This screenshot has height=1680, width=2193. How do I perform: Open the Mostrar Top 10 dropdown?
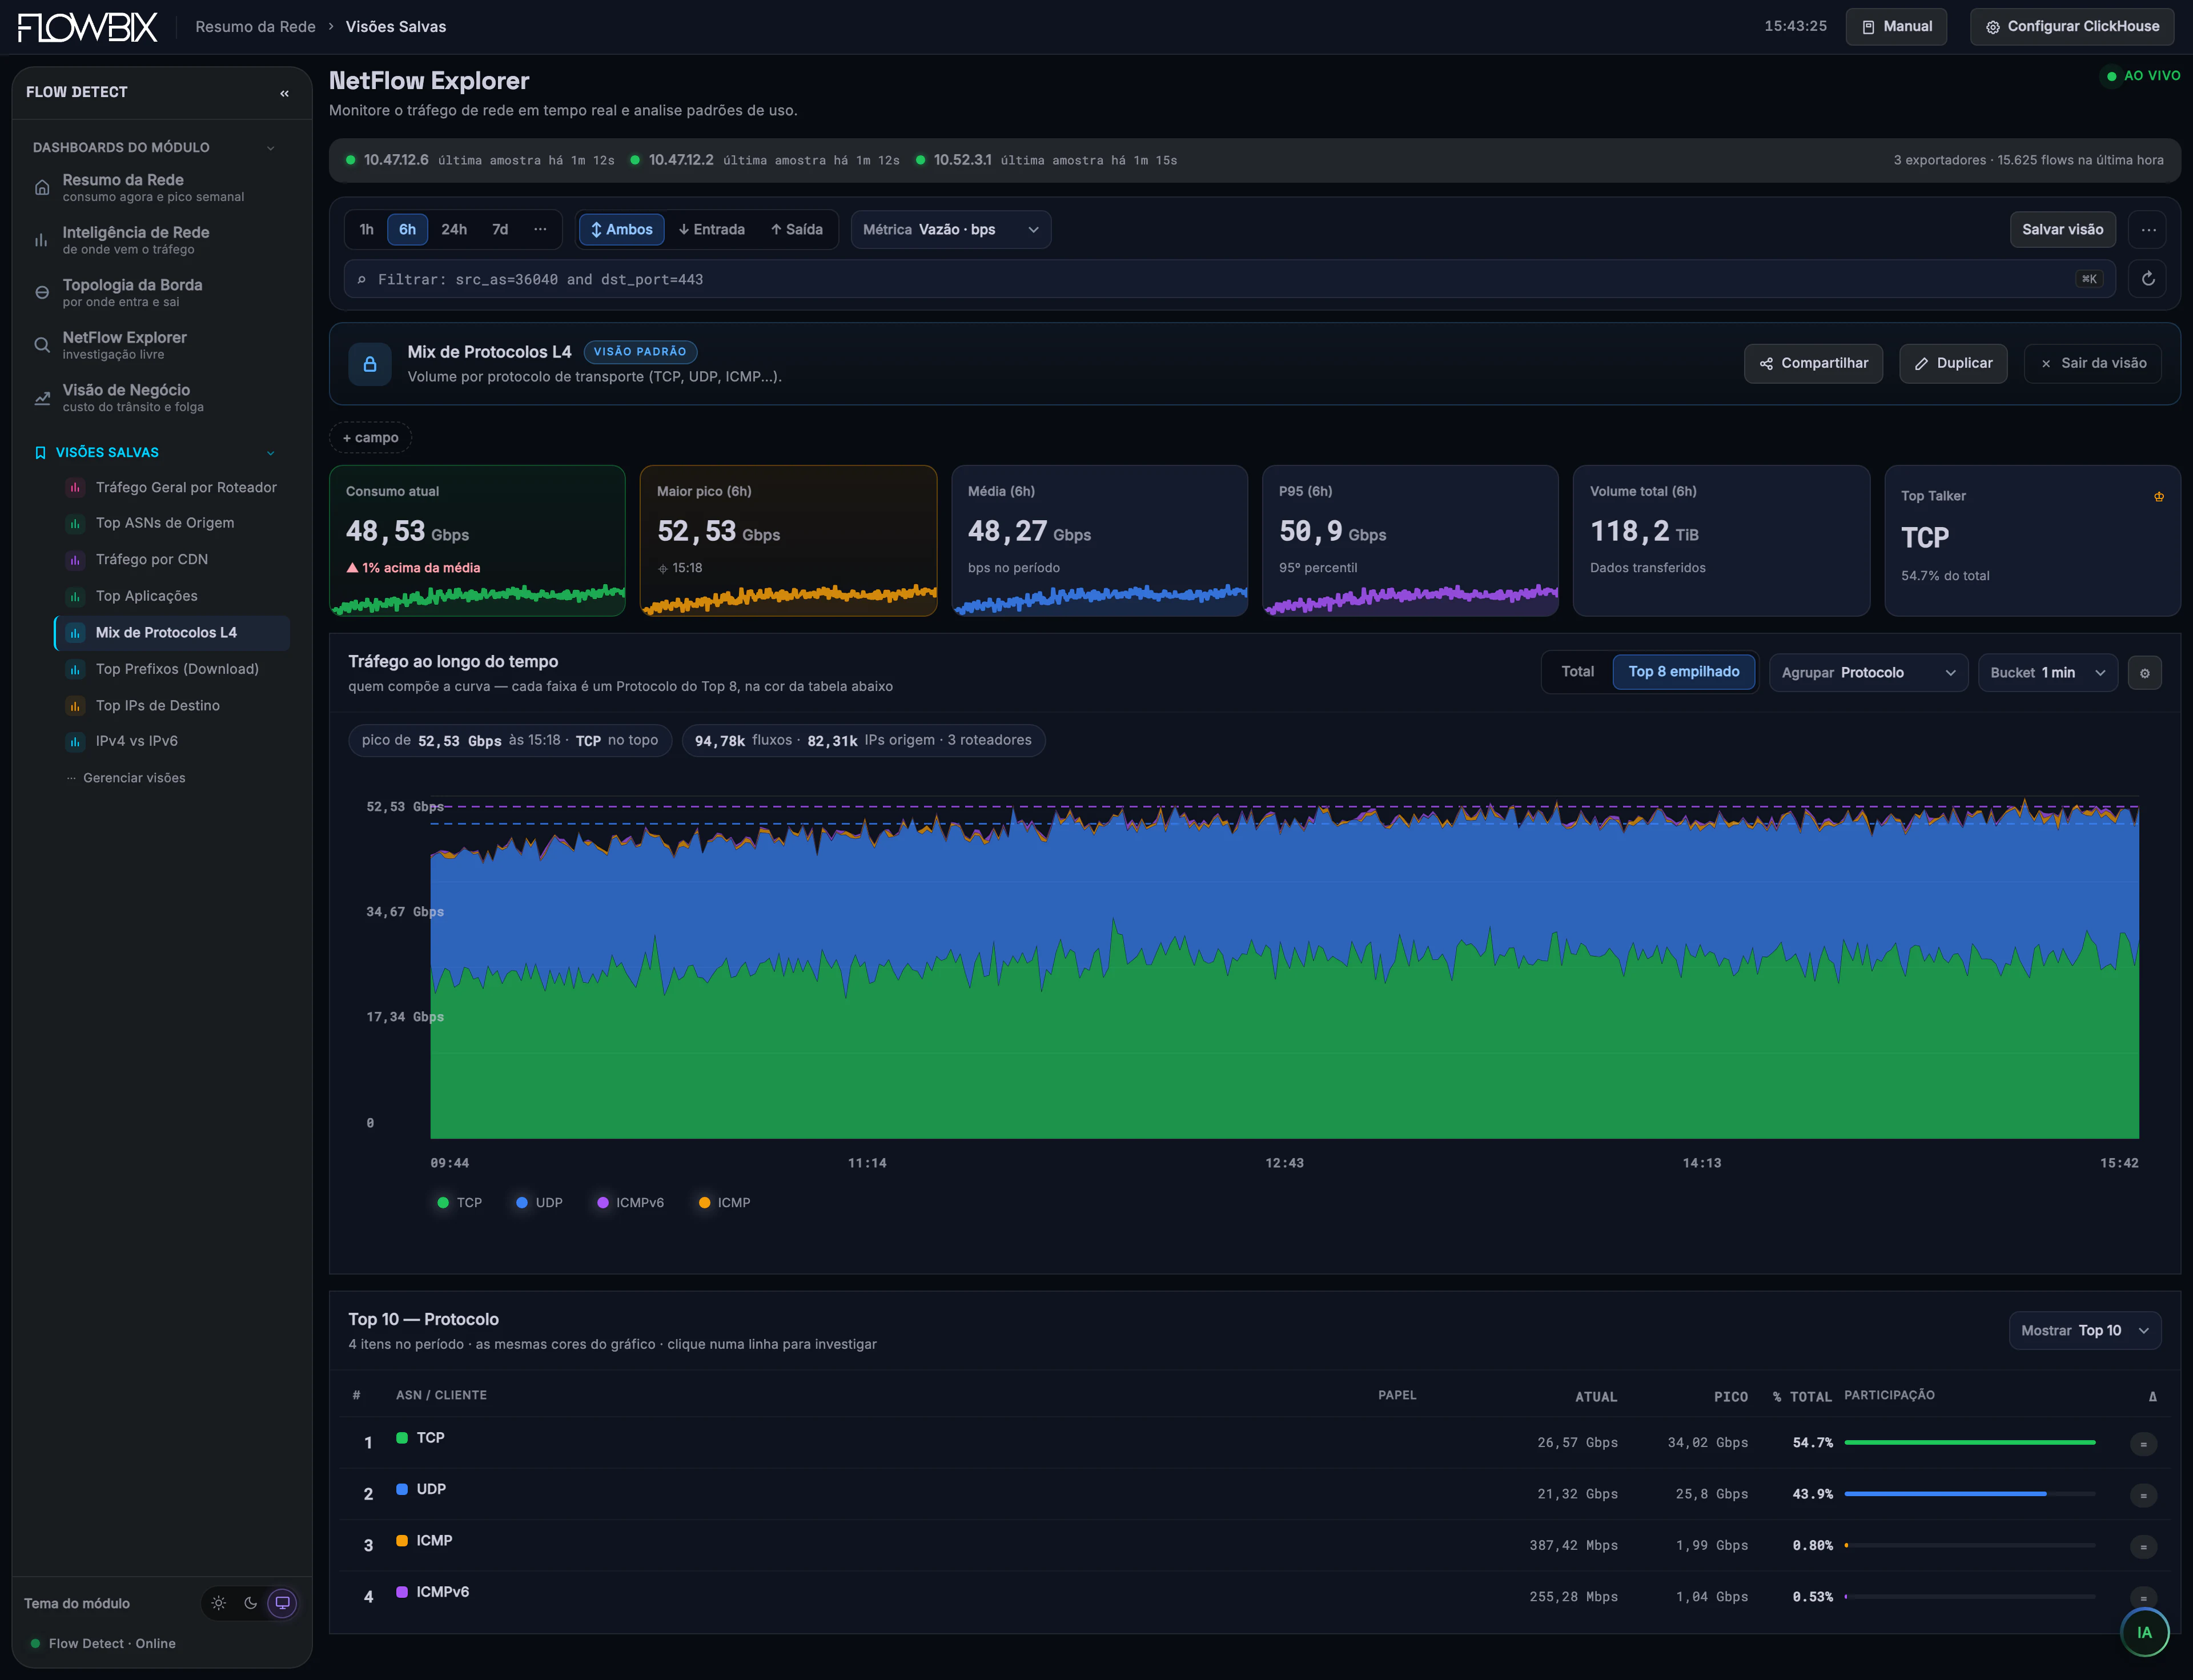(x=2085, y=1331)
